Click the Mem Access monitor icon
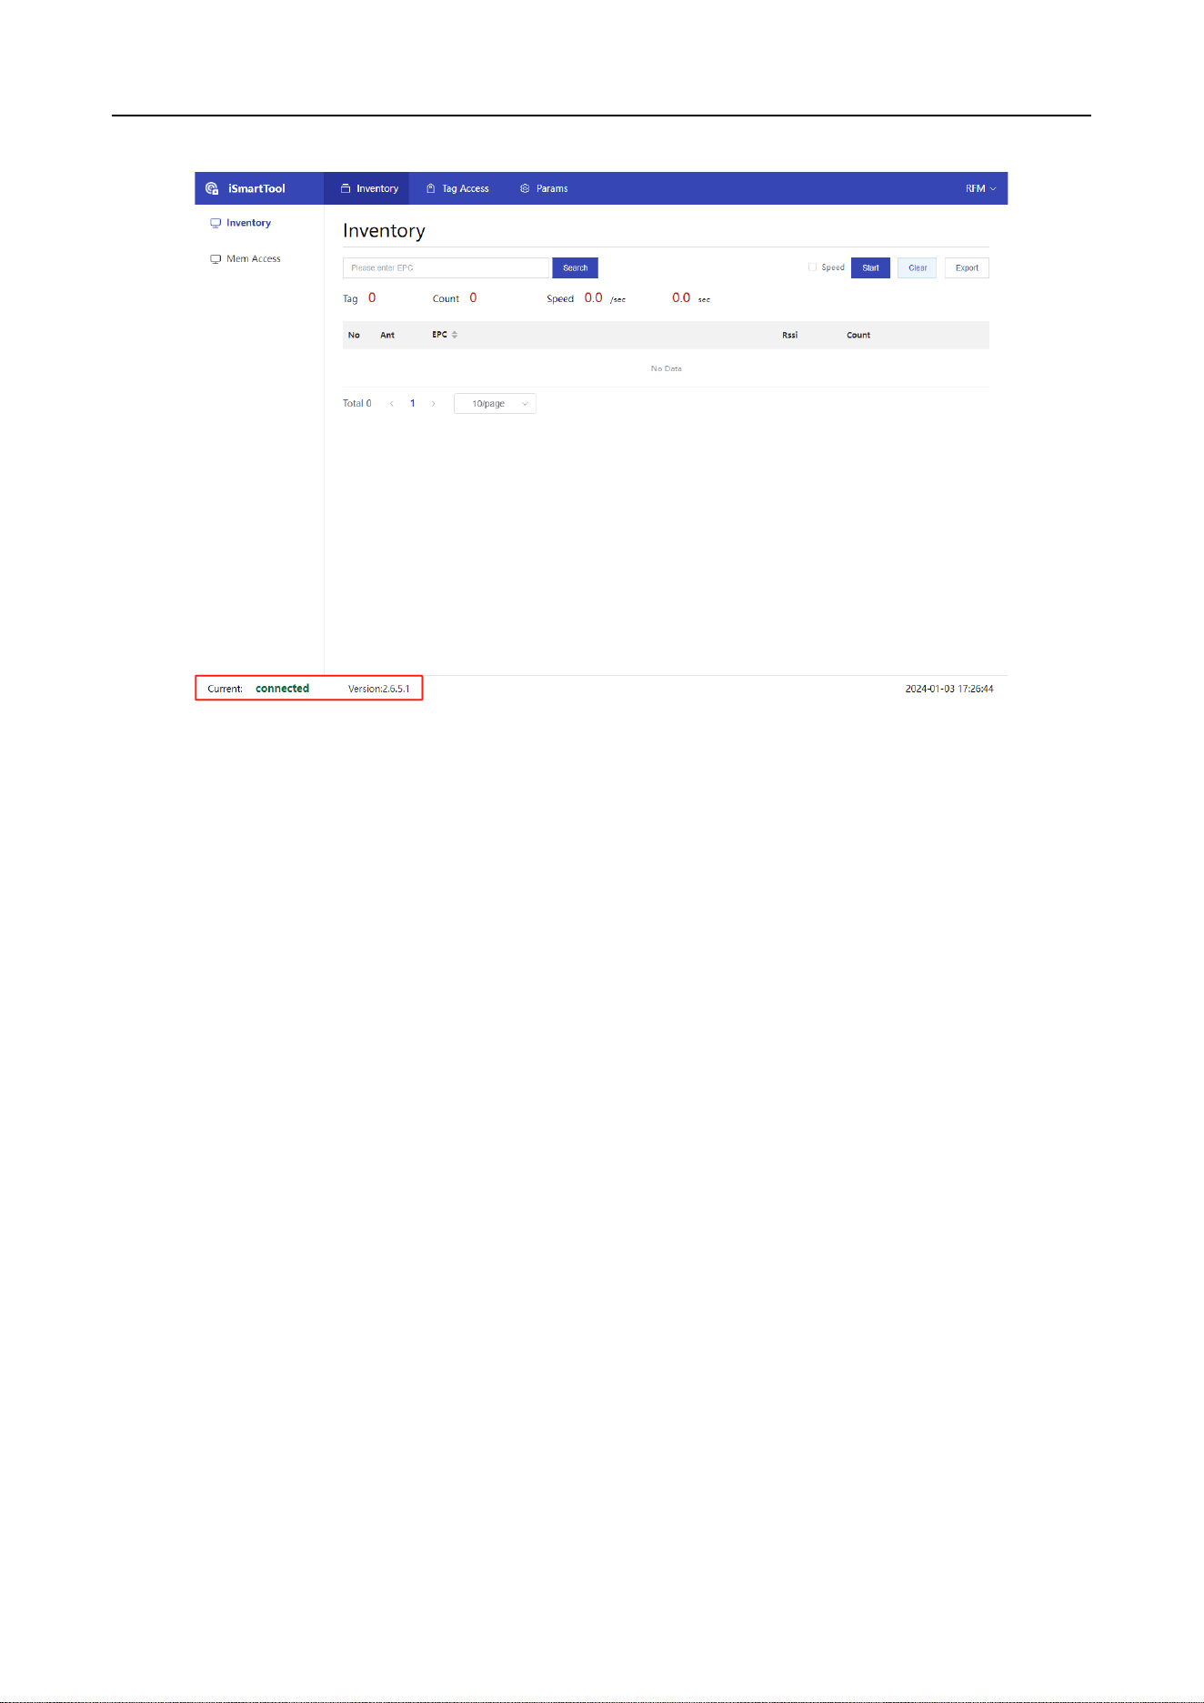 (216, 259)
